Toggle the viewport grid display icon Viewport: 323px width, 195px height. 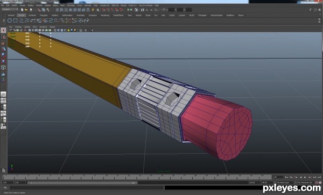pos(30,30)
